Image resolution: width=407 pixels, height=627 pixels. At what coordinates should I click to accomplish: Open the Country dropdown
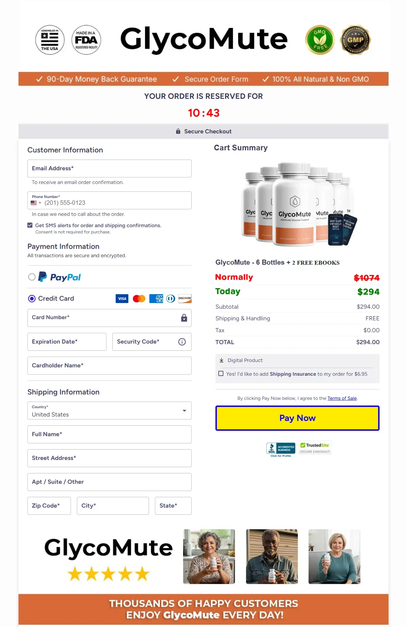pos(184,411)
